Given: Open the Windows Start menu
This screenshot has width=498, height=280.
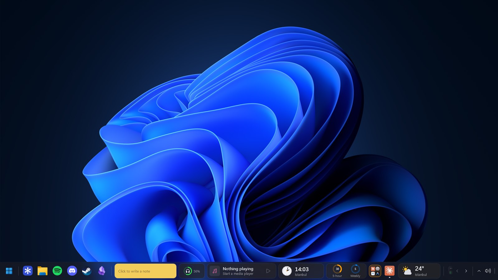Looking at the screenshot, I should tap(9, 271).
